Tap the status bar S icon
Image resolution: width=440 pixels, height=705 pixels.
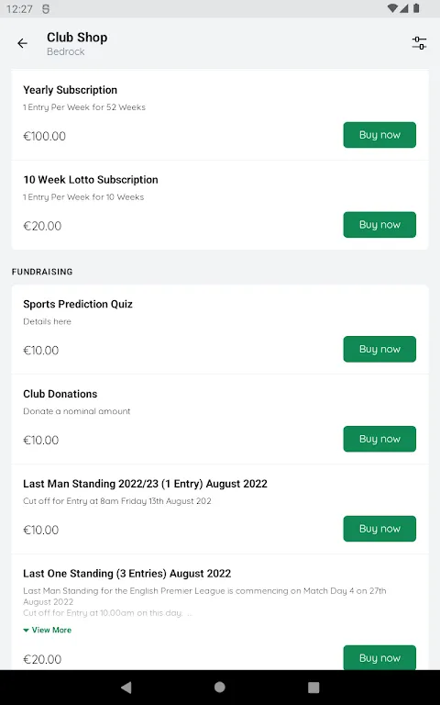46,9
